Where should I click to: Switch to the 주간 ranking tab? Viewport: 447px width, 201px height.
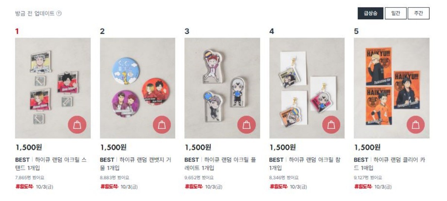tap(419, 13)
